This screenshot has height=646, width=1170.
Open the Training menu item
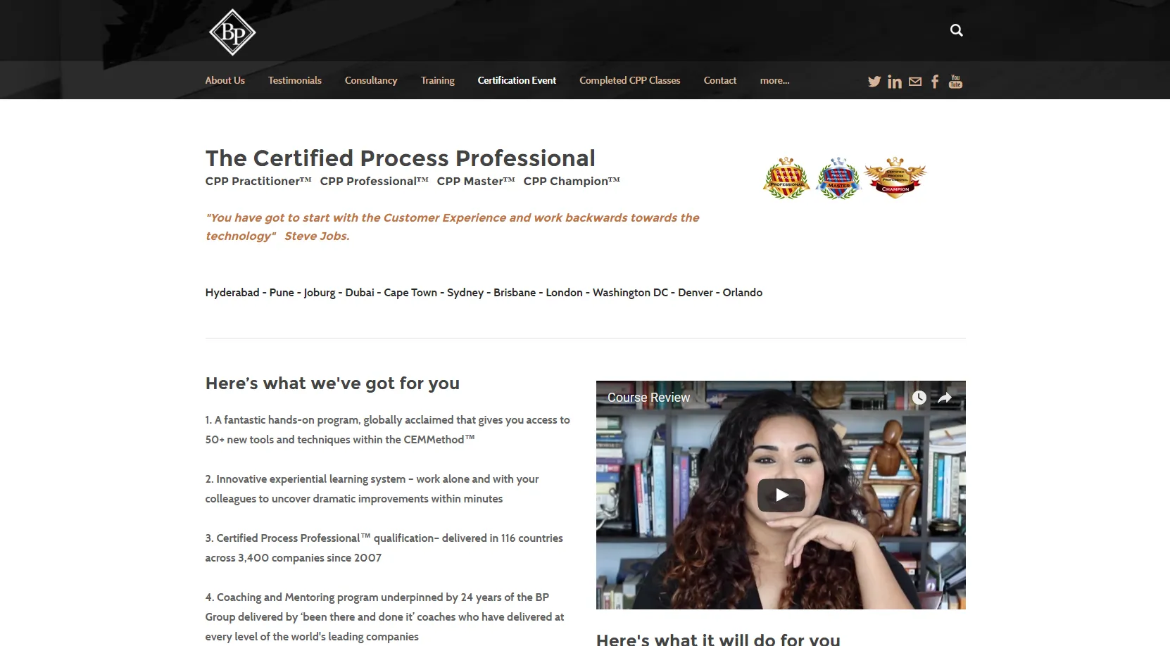(x=438, y=80)
